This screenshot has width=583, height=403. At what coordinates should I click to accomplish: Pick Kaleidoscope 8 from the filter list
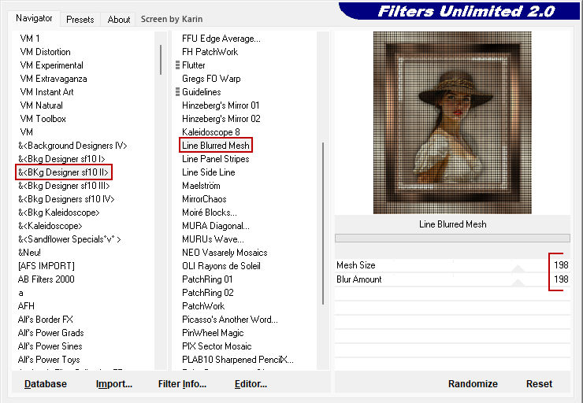click(210, 132)
